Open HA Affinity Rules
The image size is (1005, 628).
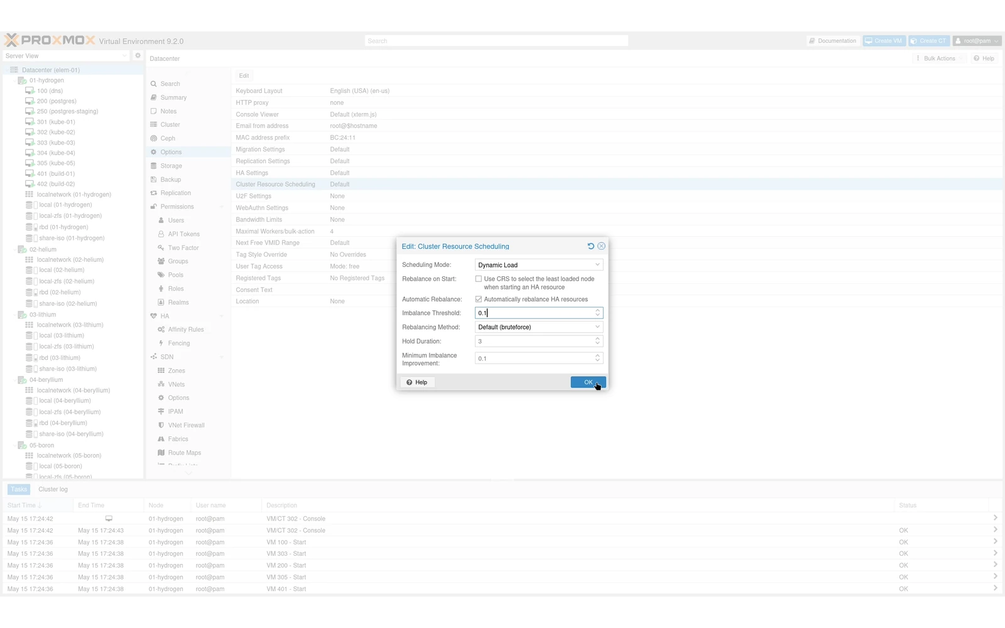click(185, 330)
